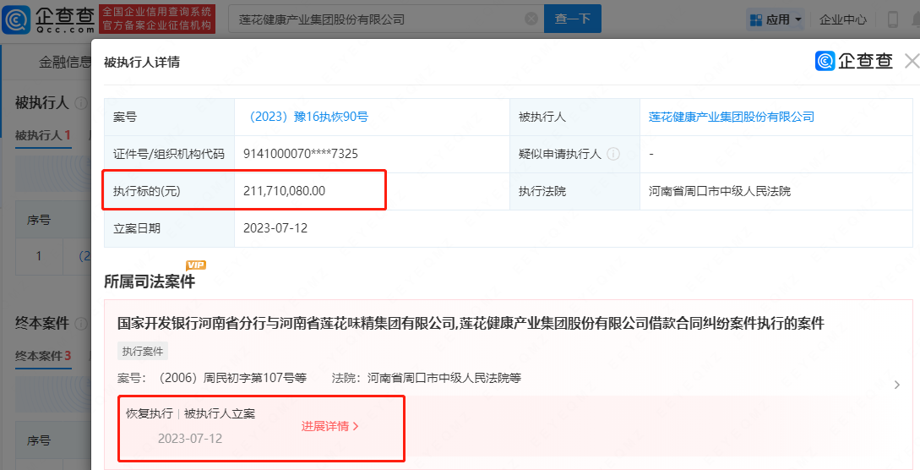
Task: Select 终本案件 3 sub-tab in background
Action: (x=43, y=356)
